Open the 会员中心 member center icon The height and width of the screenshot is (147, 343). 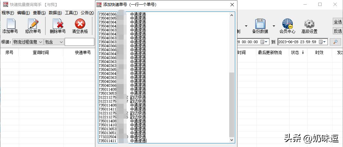[x=287, y=26]
